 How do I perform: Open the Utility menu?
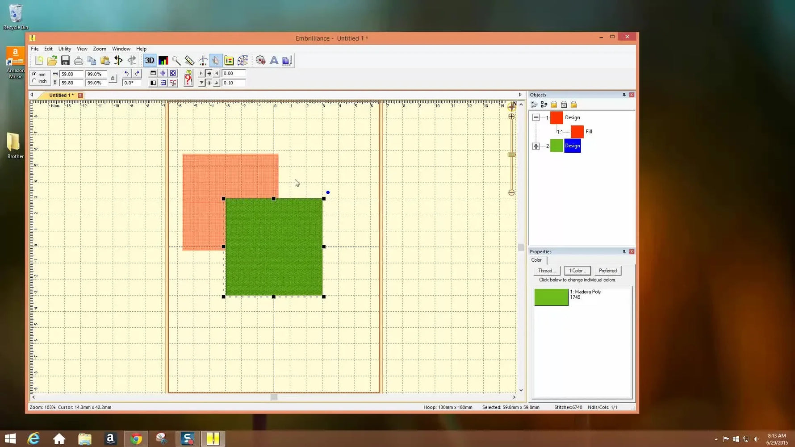65,49
